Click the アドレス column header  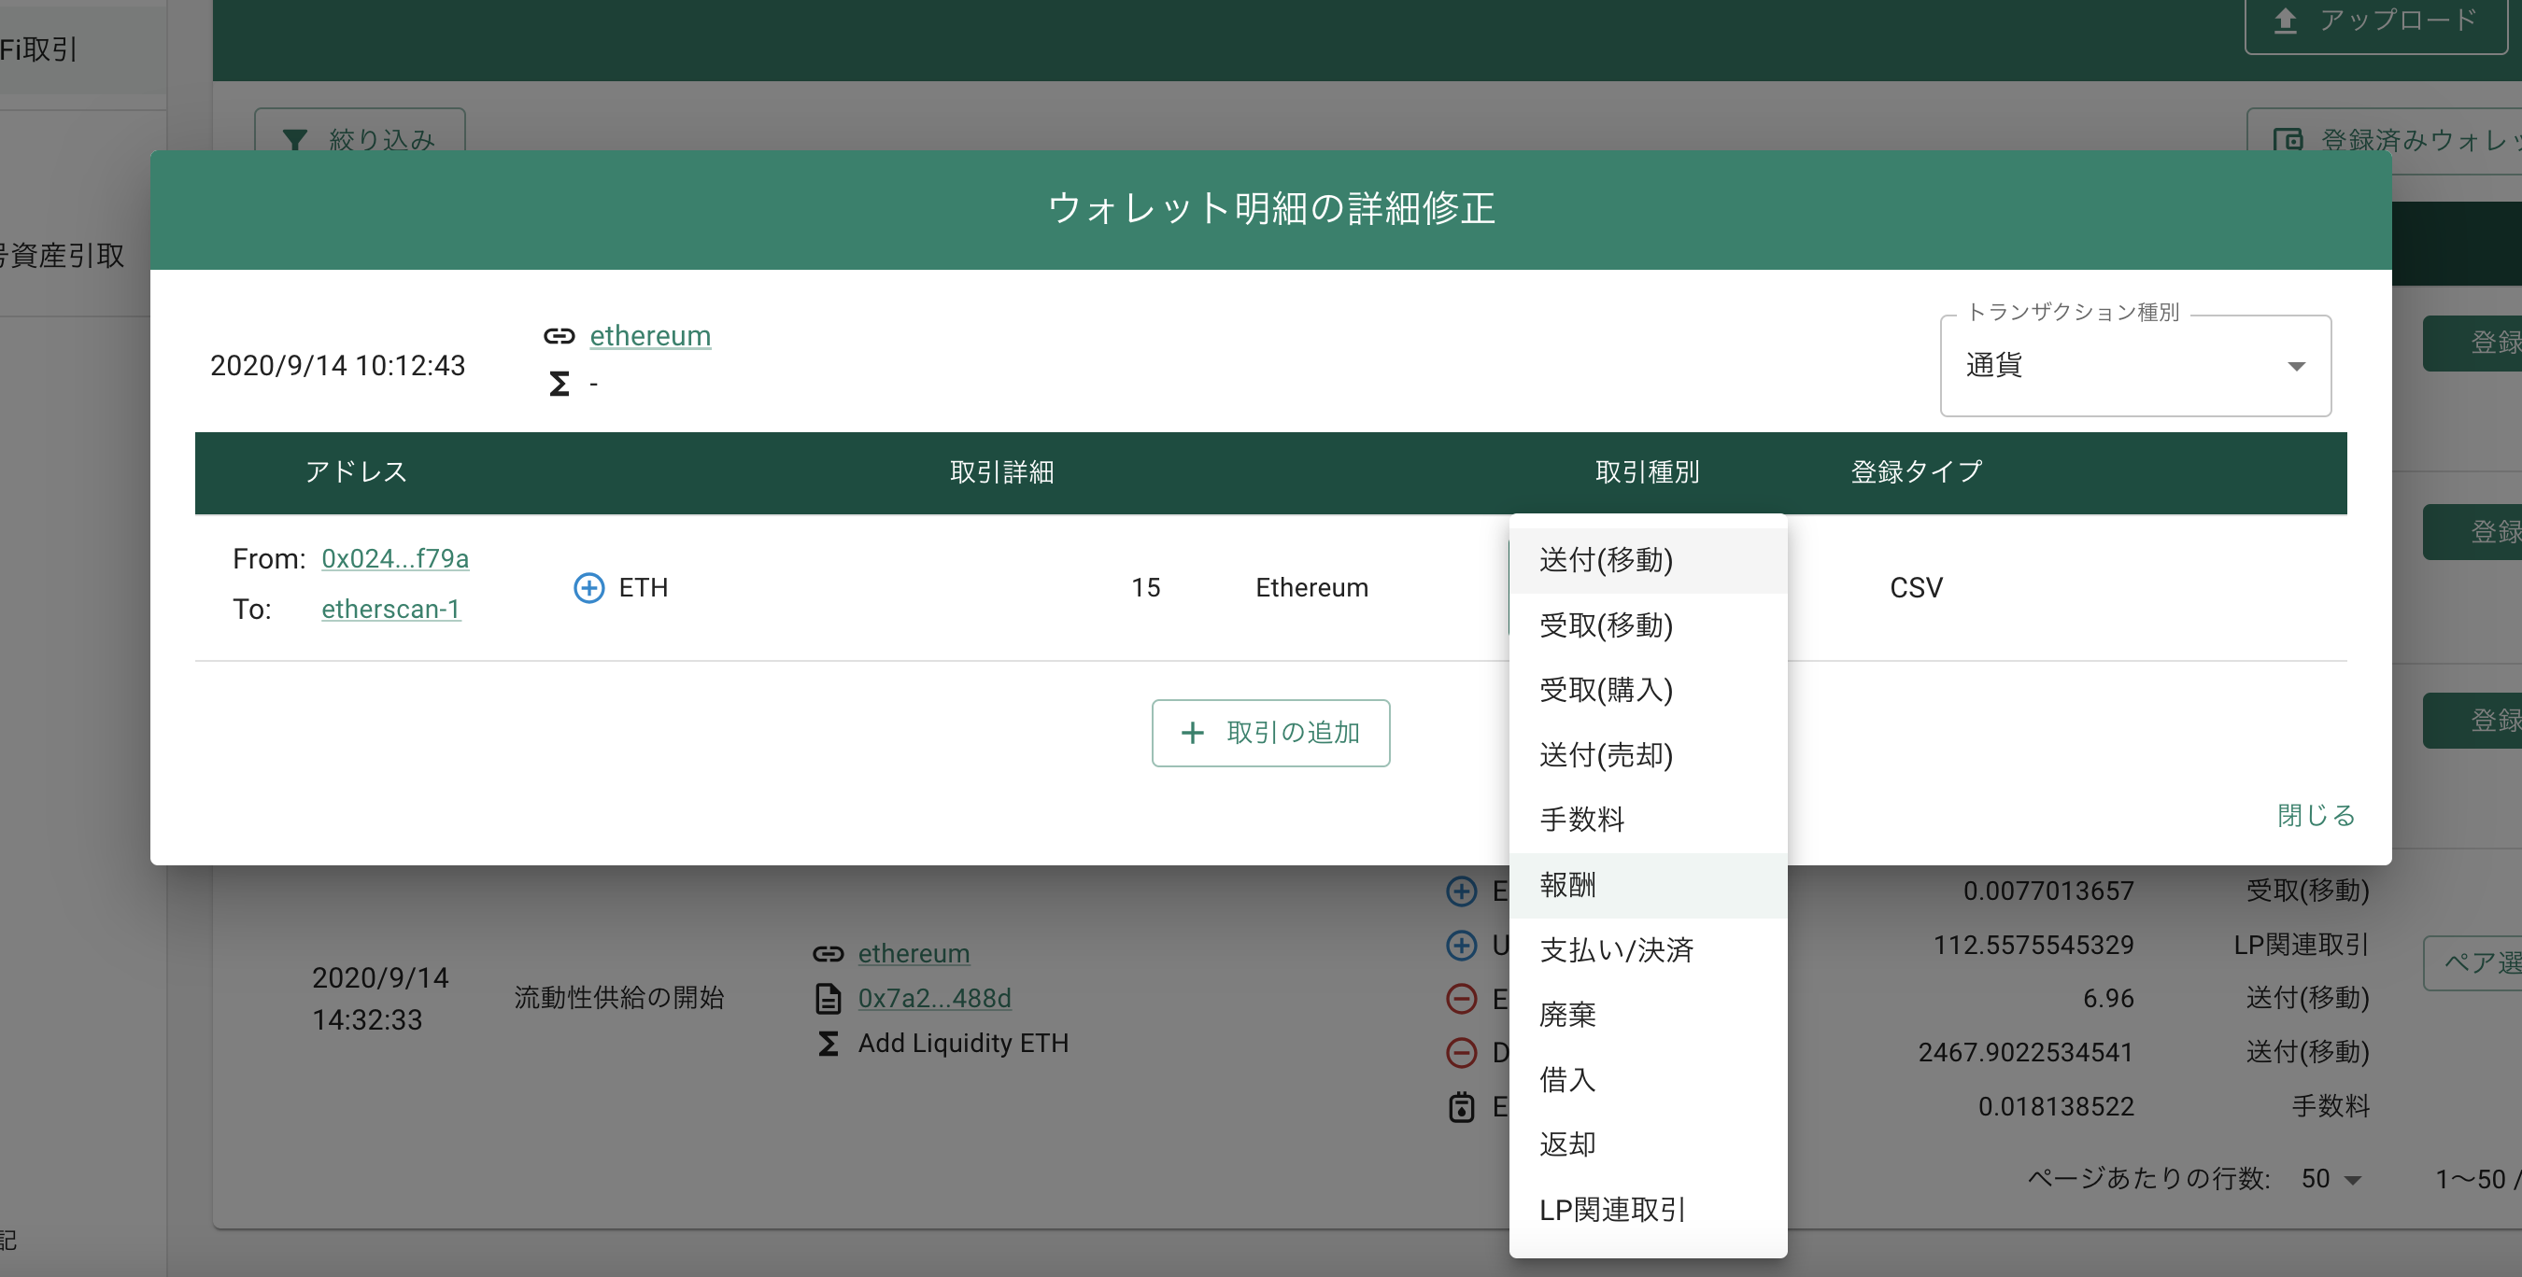355,471
